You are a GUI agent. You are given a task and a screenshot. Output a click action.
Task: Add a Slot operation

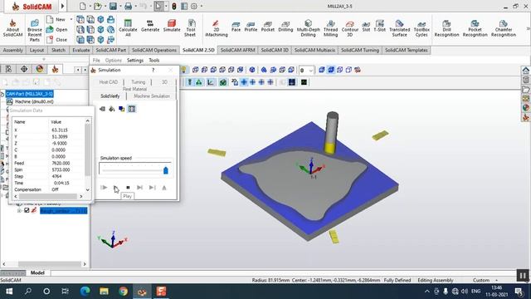pyautogui.click(x=366, y=27)
